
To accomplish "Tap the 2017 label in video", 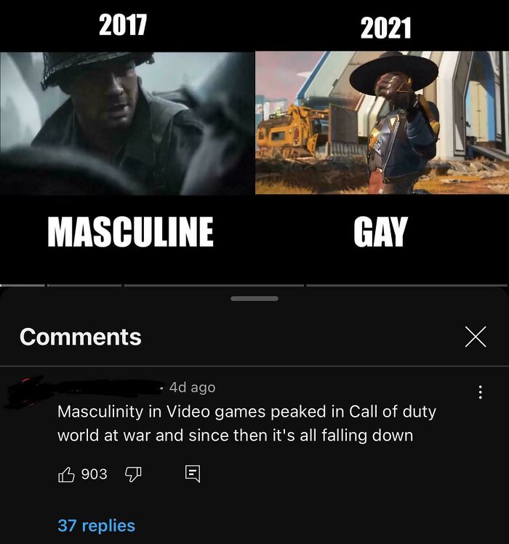I will coord(123,25).
